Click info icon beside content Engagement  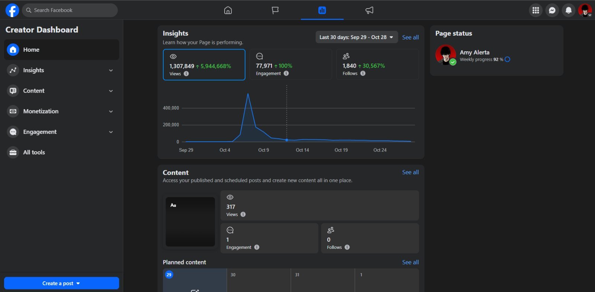pos(257,247)
